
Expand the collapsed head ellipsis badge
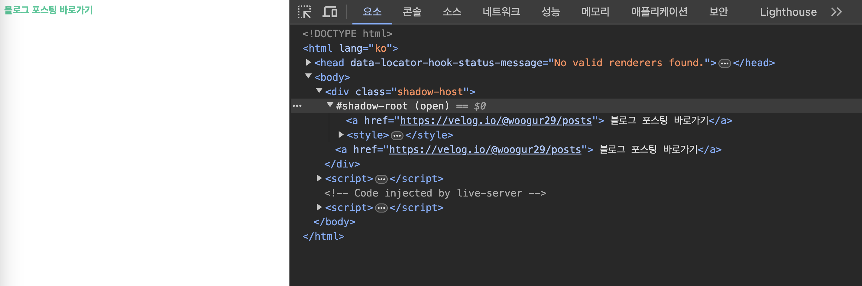[x=724, y=63]
